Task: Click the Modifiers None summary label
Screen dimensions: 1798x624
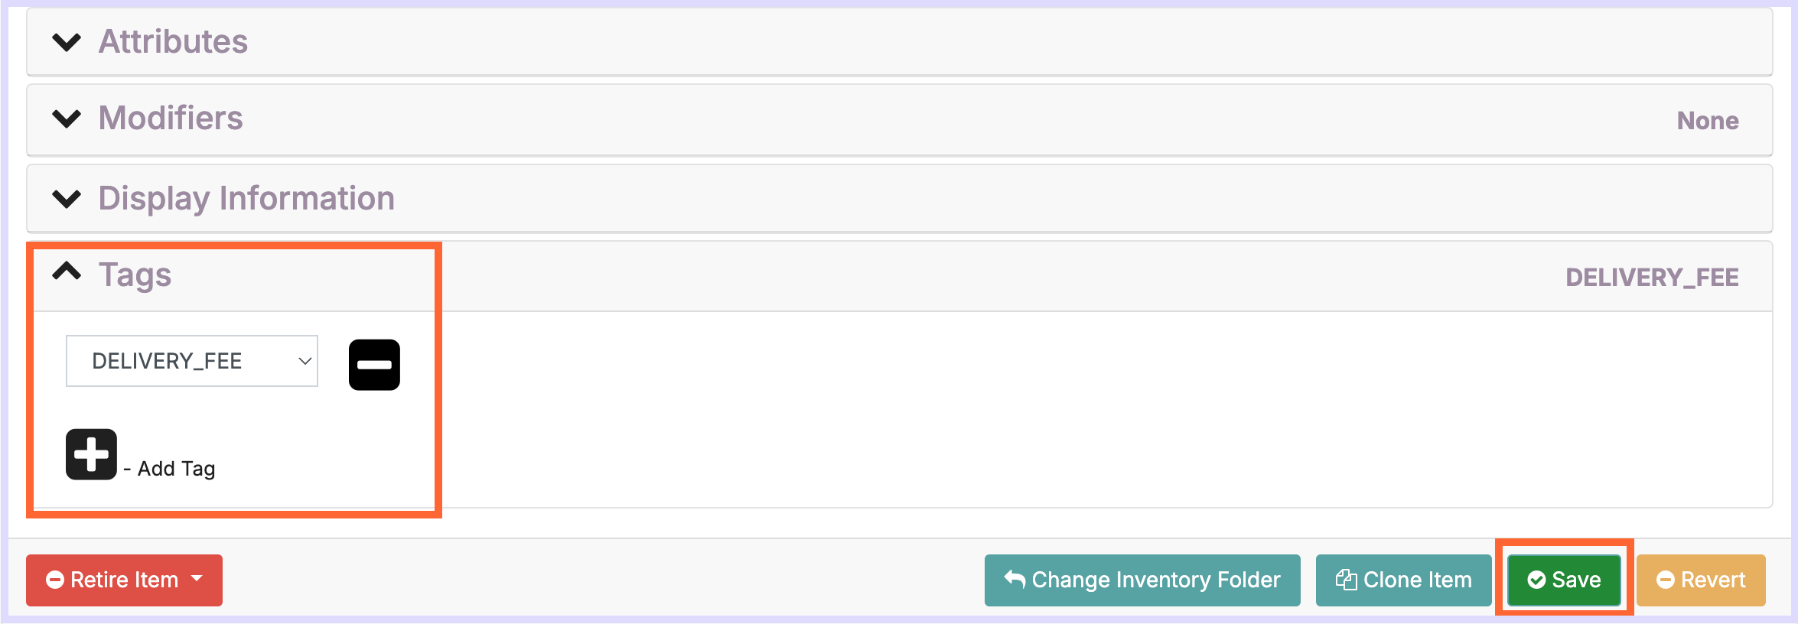Action: coord(1708,121)
